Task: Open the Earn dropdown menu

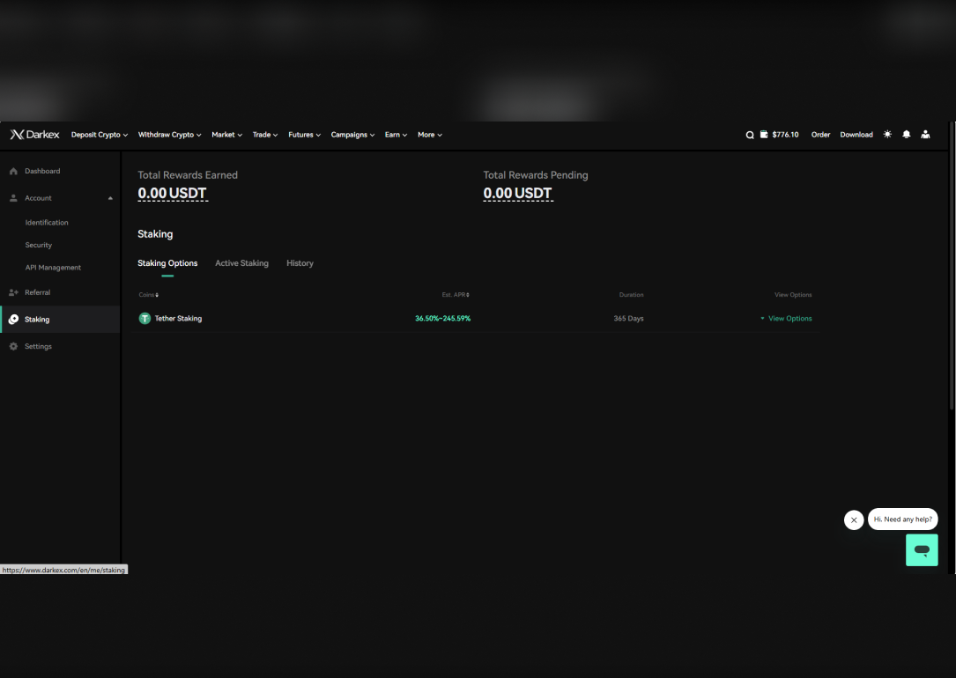Action: click(396, 135)
